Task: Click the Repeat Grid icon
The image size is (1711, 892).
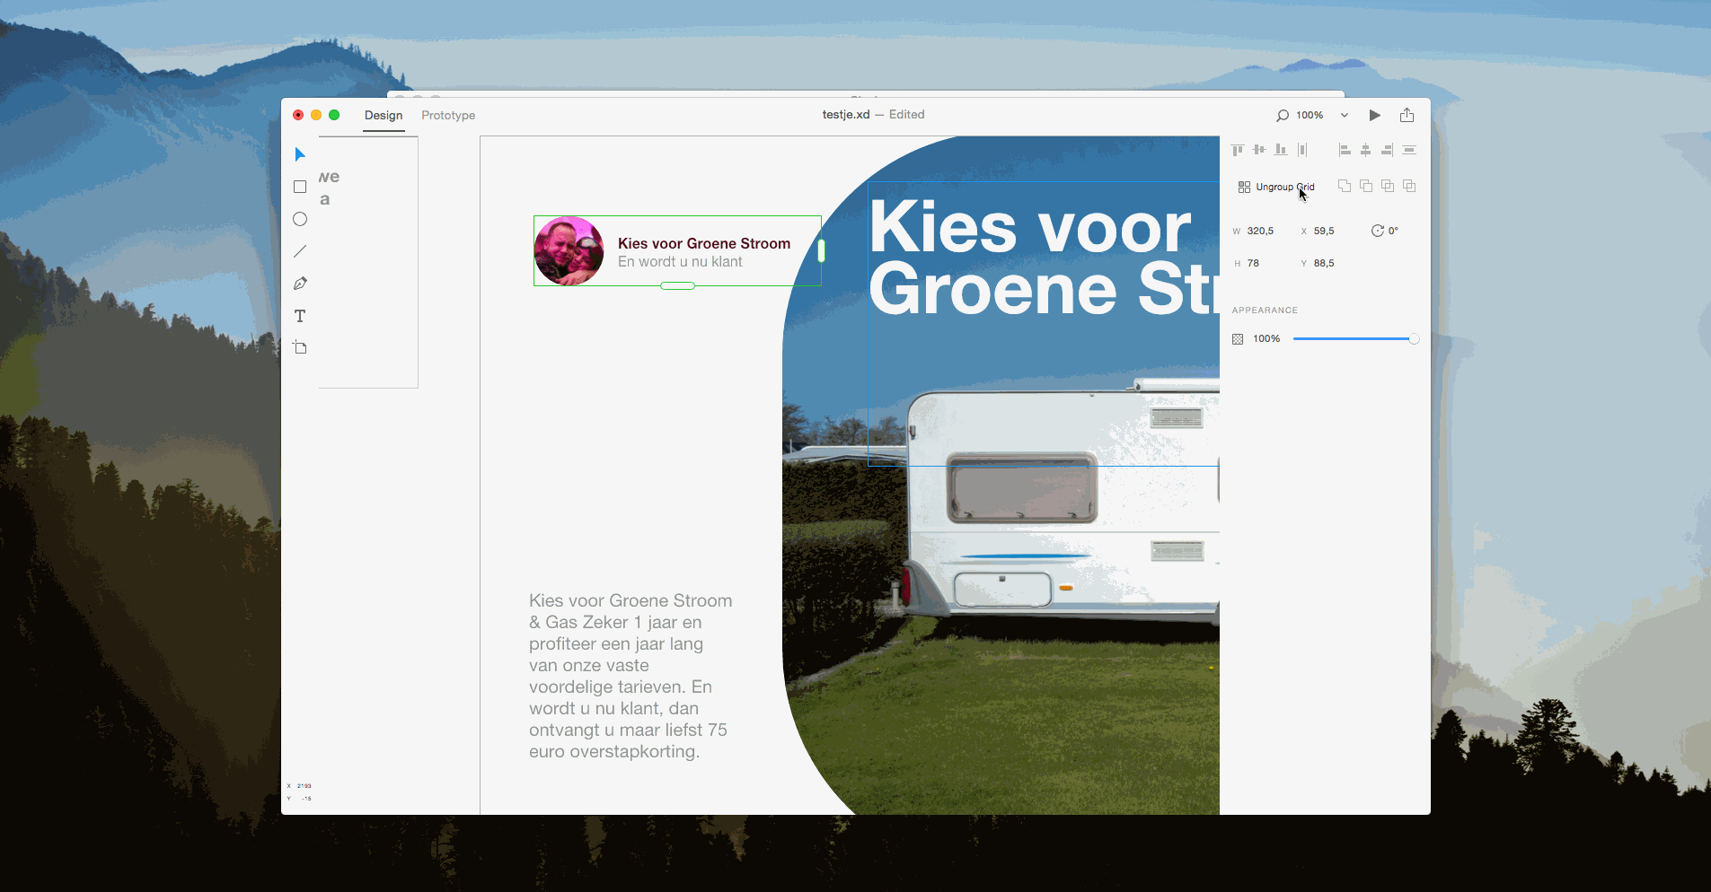Action: [x=1244, y=187]
